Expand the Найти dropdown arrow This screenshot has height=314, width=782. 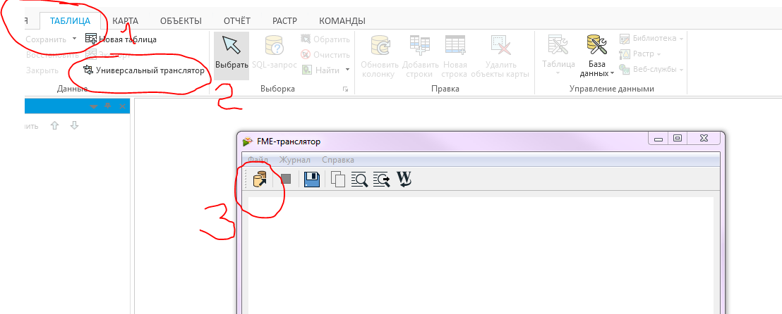tap(348, 70)
